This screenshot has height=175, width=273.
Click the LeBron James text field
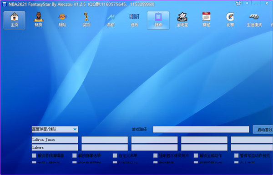pyautogui.click(x=55, y=140)
